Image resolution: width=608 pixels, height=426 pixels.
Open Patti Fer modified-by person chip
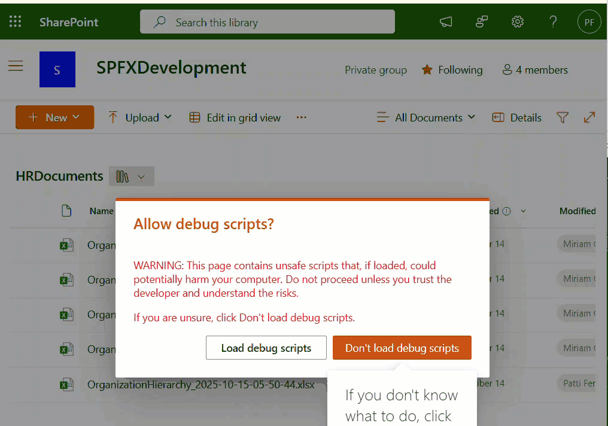point(577,384)
